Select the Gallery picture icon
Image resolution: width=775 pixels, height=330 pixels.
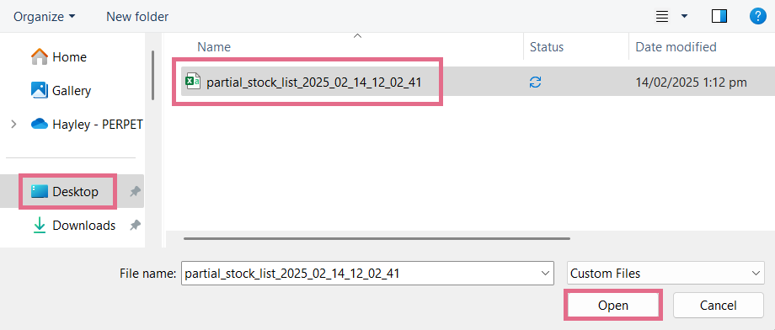pyautogui.click(x=39, y=90)
